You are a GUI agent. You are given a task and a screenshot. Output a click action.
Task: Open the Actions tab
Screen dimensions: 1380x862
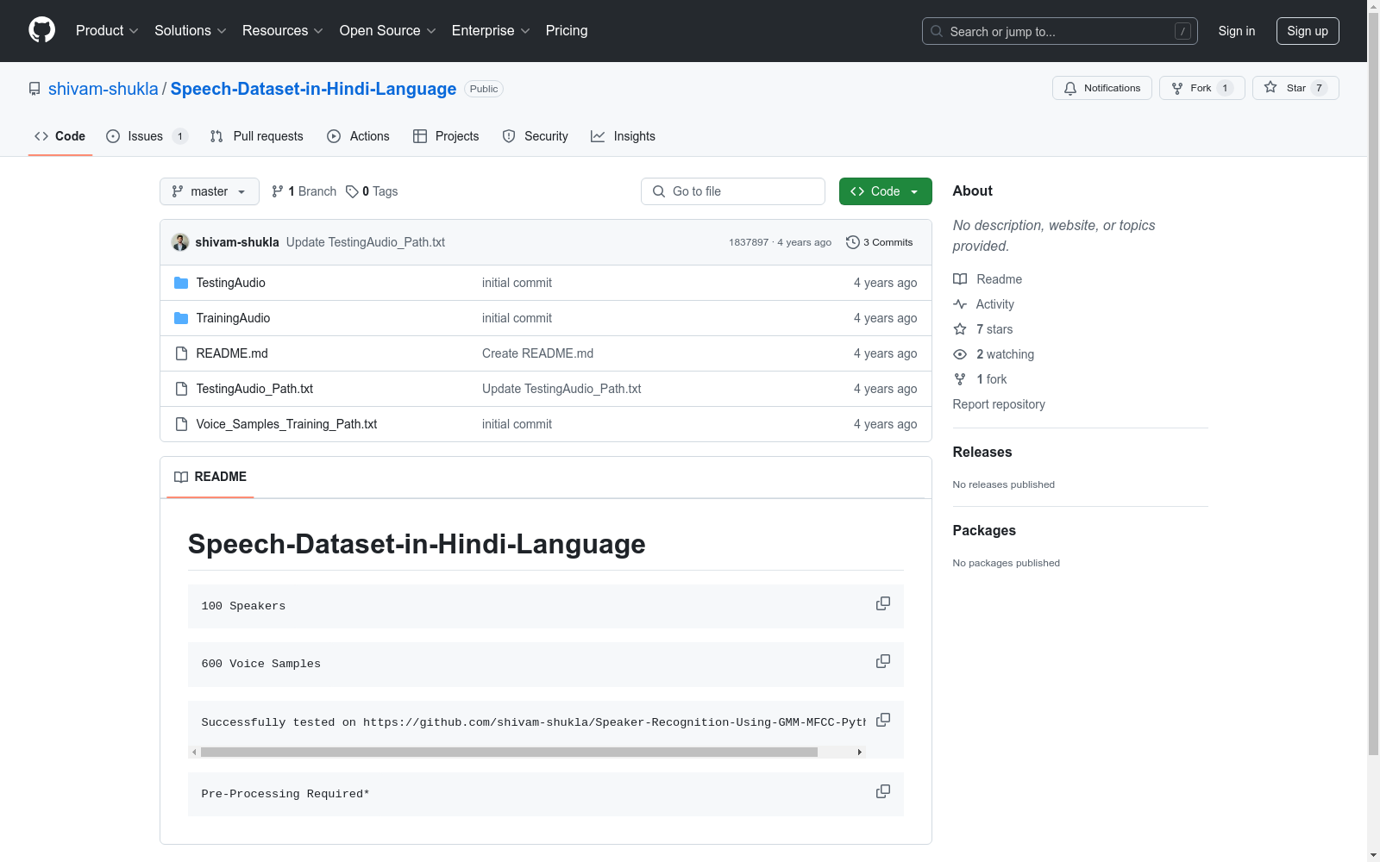[x=359, y=136]
